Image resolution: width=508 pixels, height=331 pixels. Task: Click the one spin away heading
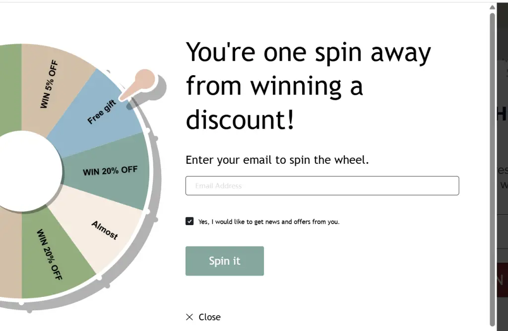[x=308, y=86]
